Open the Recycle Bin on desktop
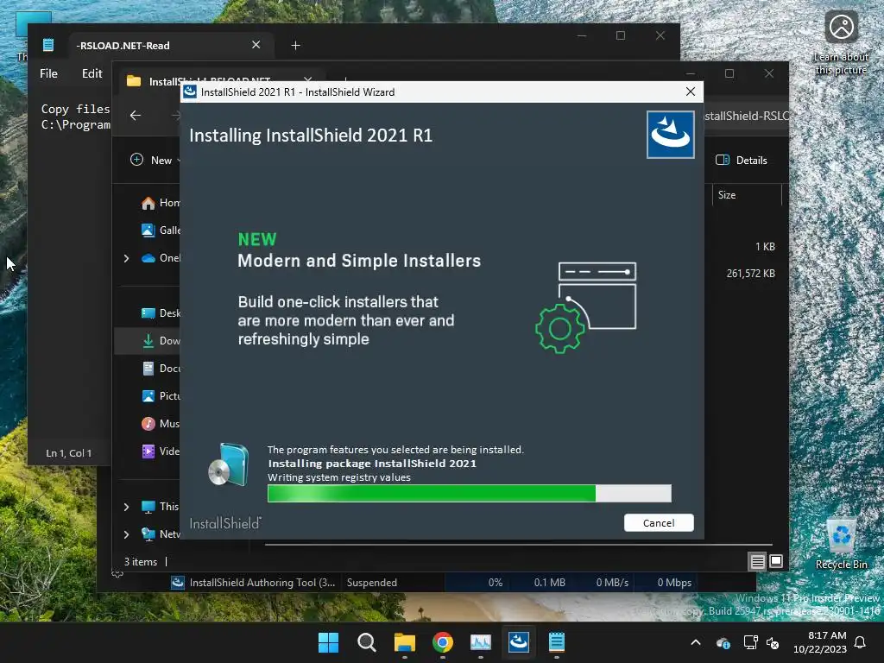 coord(841,544)
